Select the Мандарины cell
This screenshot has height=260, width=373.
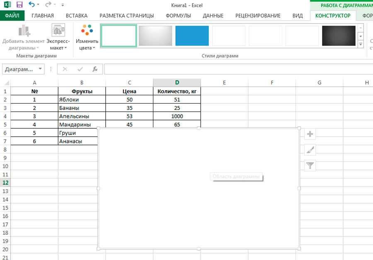point(82,125)
